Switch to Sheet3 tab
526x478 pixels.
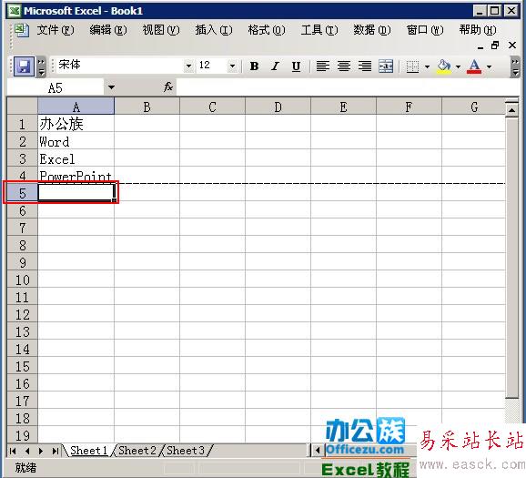[x=186, y=451]
